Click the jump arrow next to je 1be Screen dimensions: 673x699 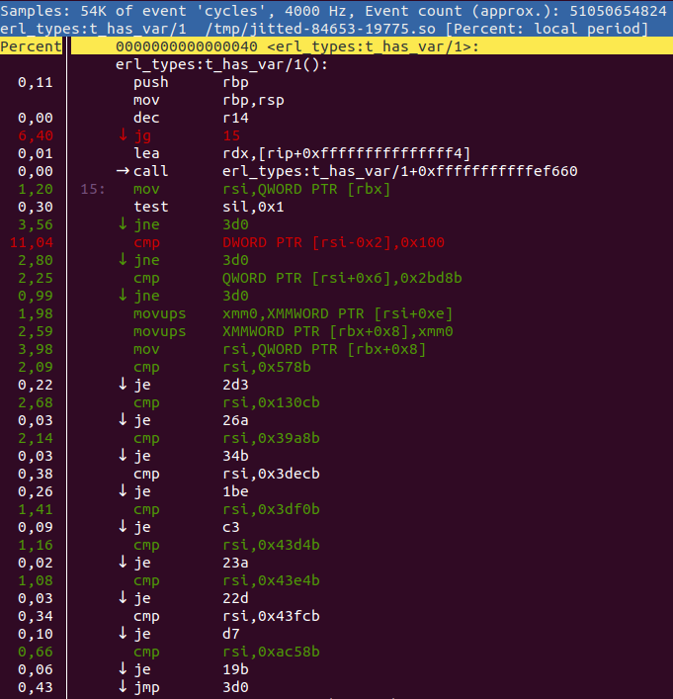coord(123,491)
